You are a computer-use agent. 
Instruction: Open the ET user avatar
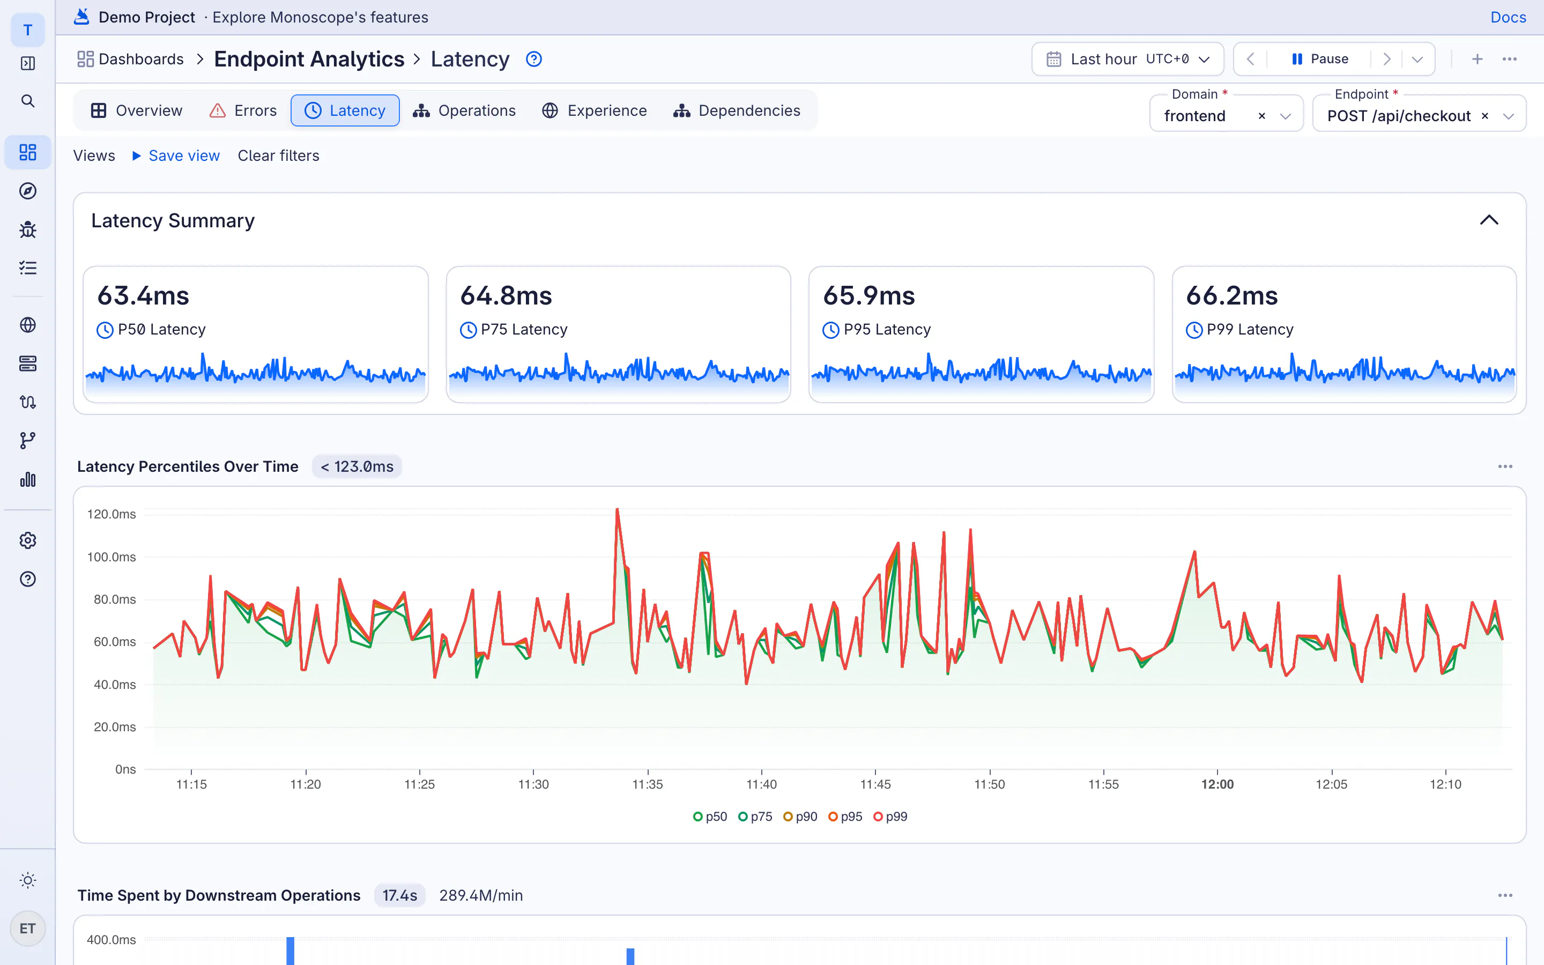coord(27,928)
